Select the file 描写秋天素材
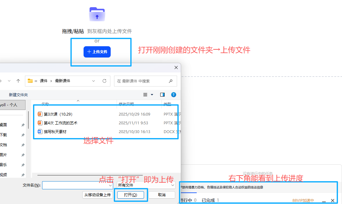This screenshot has width=342, height=204. click(55, 132)
